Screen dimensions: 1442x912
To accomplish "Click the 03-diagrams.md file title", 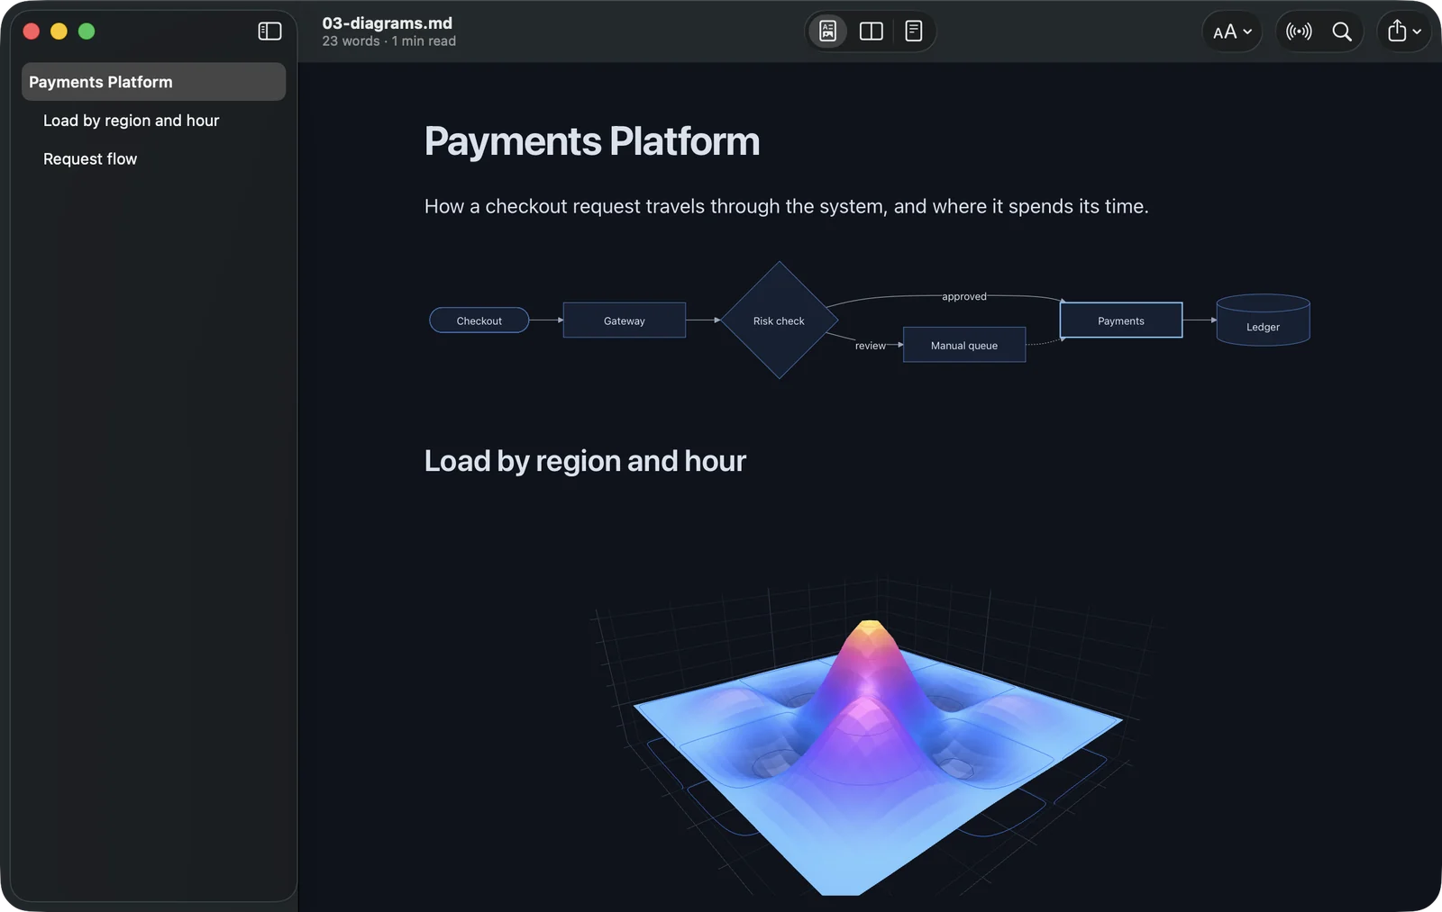I will (388, 23).
